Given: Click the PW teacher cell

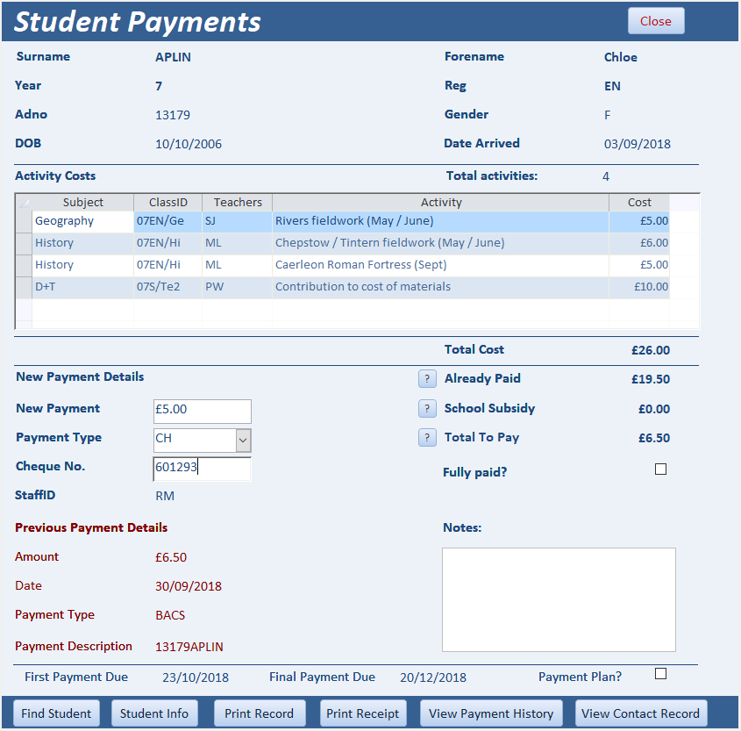Looking at the screenshot, I should (x=238, y=287).
